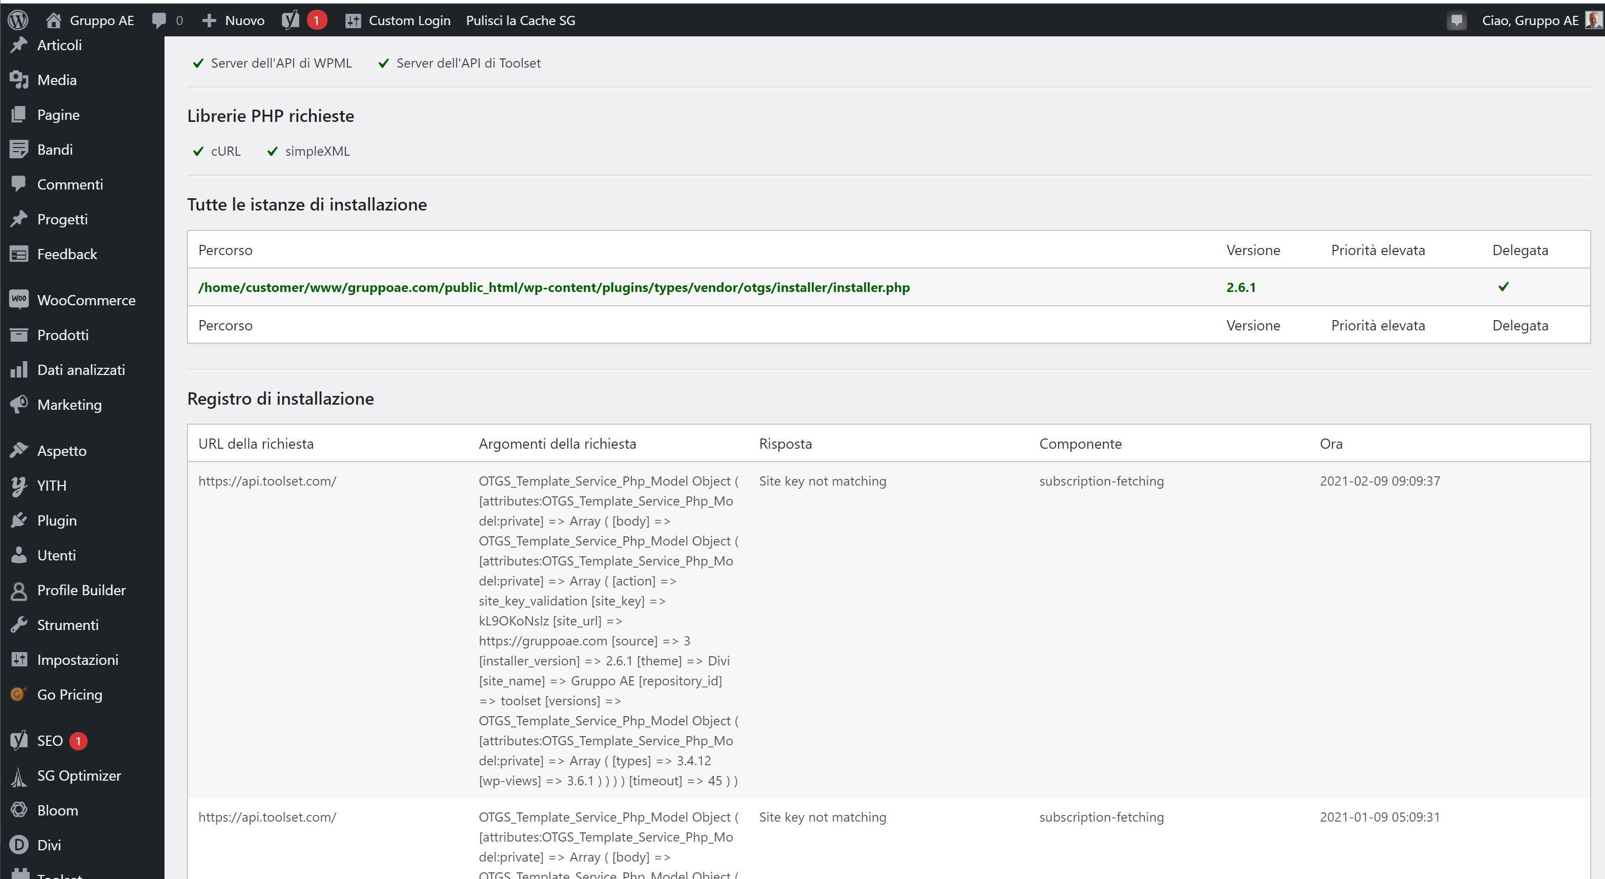Click the WooCommerce logo icon
This screenshot has height=879, width=1605.
18,299
